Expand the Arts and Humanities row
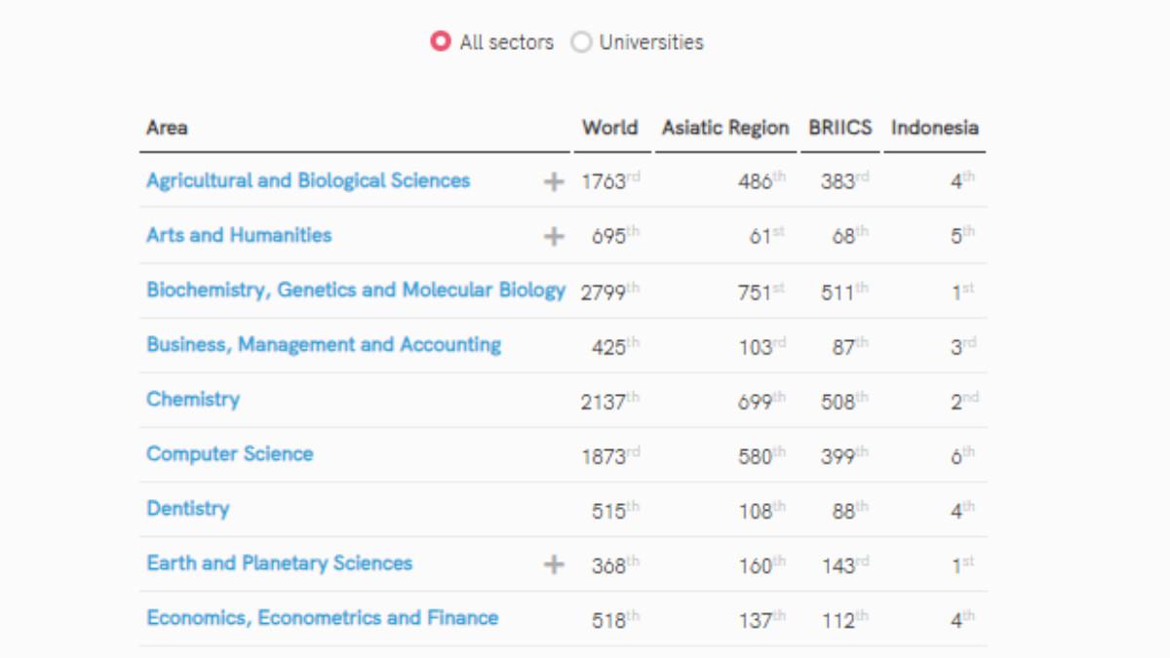1170x658 pixels. coord(554,236)
